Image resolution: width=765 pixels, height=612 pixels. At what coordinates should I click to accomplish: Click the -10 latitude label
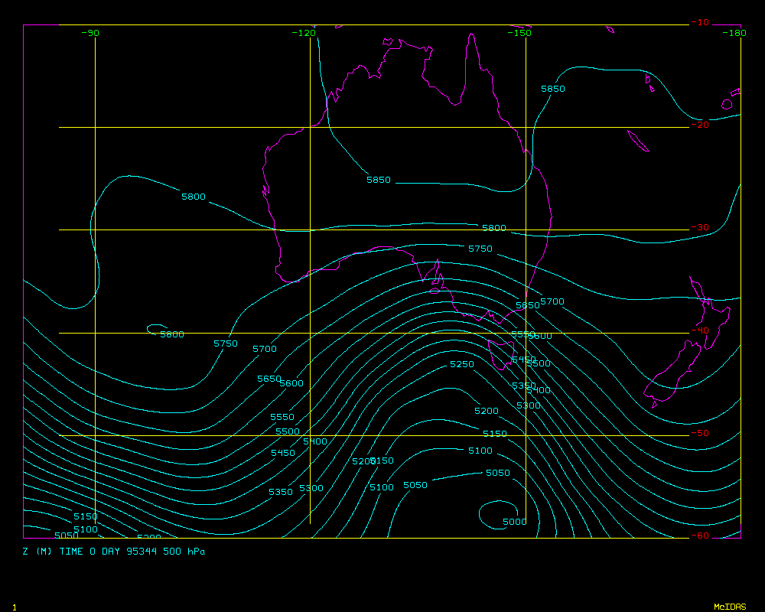click(x=699, y=22)
